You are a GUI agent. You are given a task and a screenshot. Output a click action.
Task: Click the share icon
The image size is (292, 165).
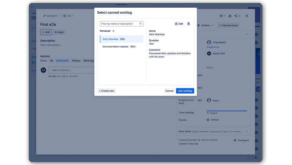[x=236, y=16]
